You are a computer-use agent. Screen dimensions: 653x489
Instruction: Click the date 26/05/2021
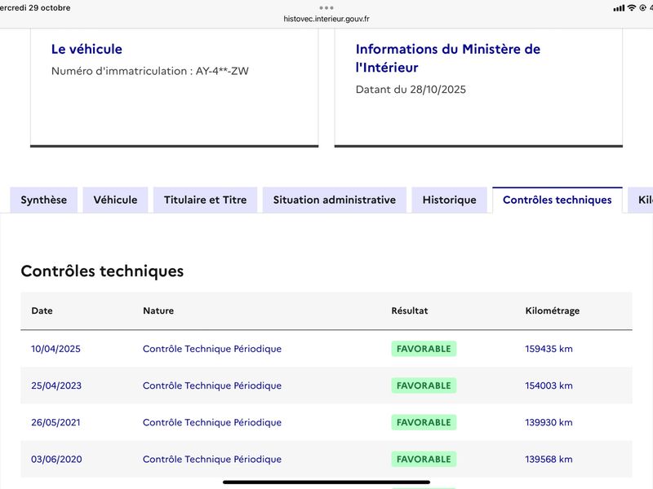click(x=56, y=422)
